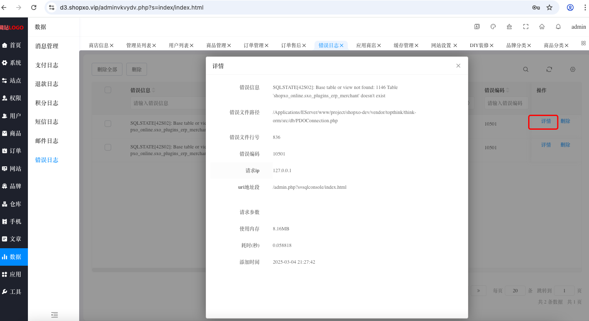Sort by 错误编码 column arrows
Screen dimensions: 589x321
click(x=507, y=90)
